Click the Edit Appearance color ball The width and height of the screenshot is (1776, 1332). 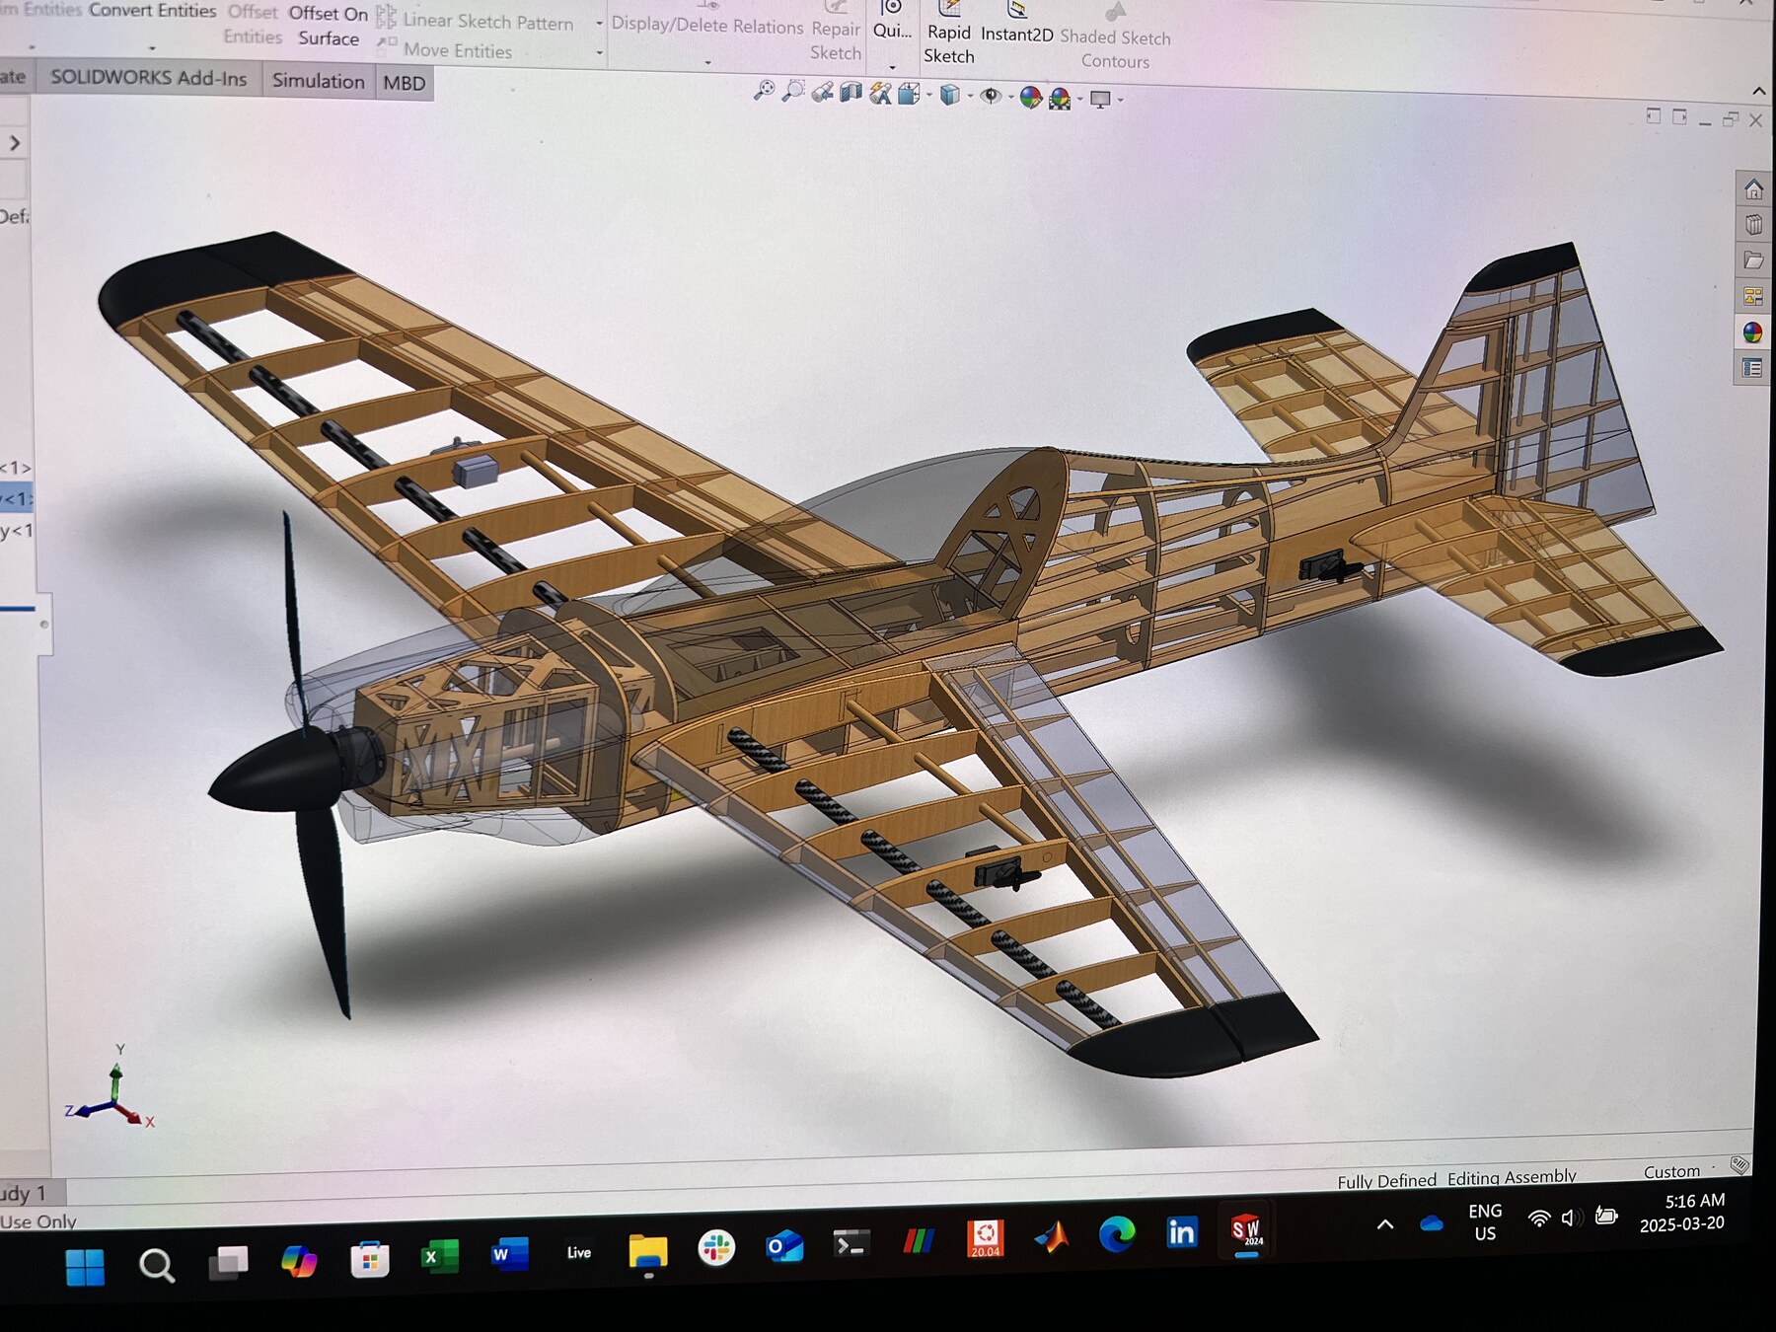click(1030, 97)
